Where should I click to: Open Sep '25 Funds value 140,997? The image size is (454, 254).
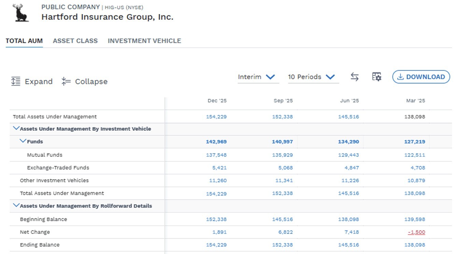(282, 142)
